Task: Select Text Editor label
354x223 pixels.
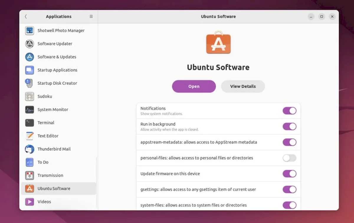Action: pyautogui.click(x=48, y=136)
